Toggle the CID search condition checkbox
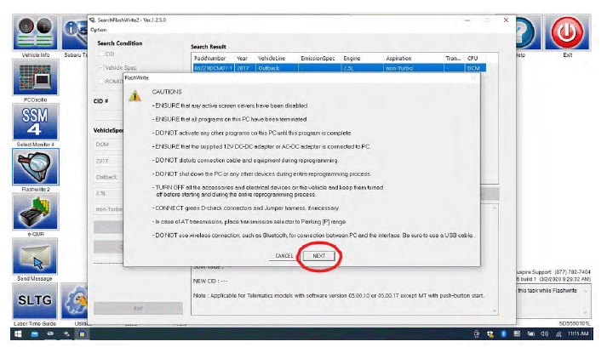This screenshot has height=353, width=607. [x=101, y=54]
